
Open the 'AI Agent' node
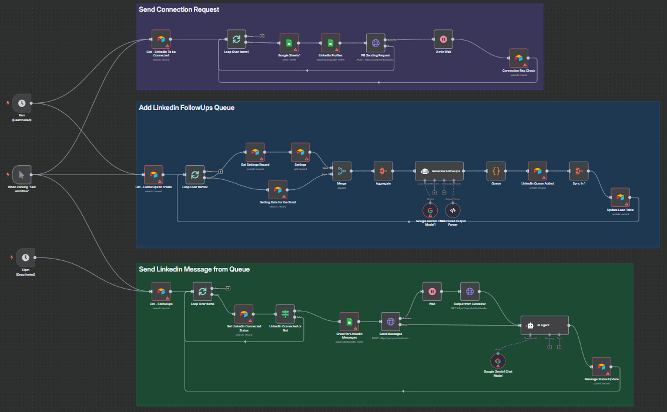tap(545, 325)
